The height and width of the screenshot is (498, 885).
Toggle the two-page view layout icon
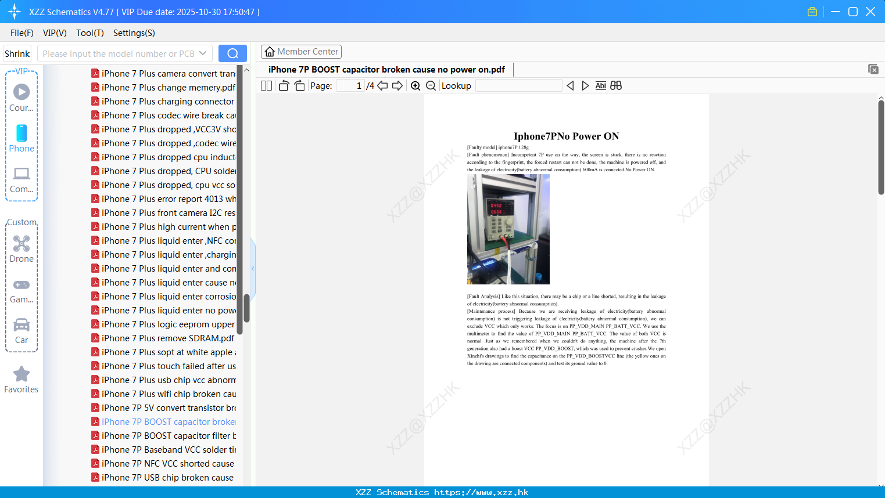pyautogui.click(x=267, y=86)
